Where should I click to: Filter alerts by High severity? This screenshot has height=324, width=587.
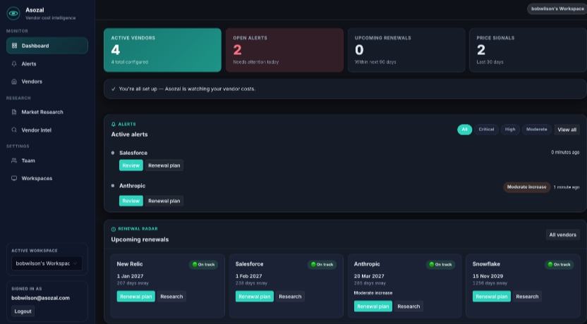(510, 130)
